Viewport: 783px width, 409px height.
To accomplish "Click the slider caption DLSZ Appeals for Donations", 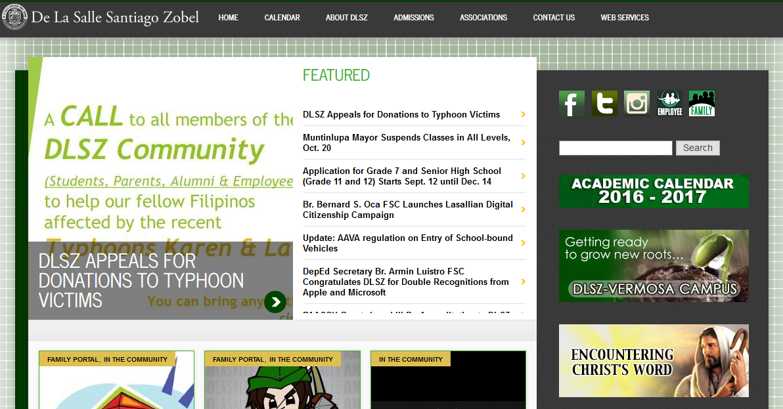I will point(141,281).
